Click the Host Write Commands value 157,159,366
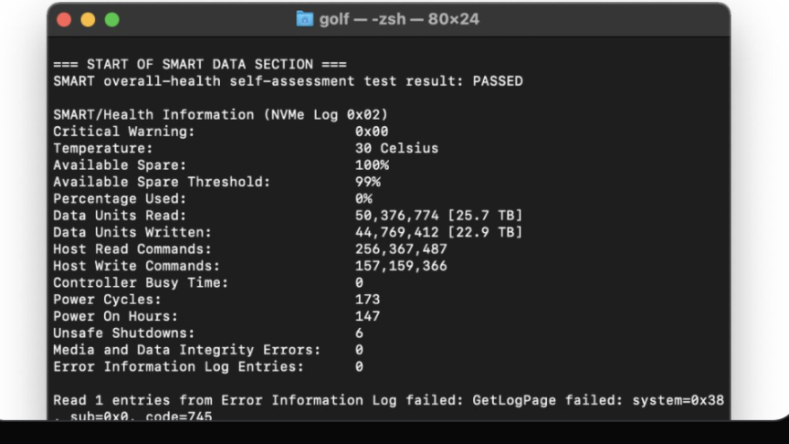This screenshot has width=789, height=444. coord(401,266)
